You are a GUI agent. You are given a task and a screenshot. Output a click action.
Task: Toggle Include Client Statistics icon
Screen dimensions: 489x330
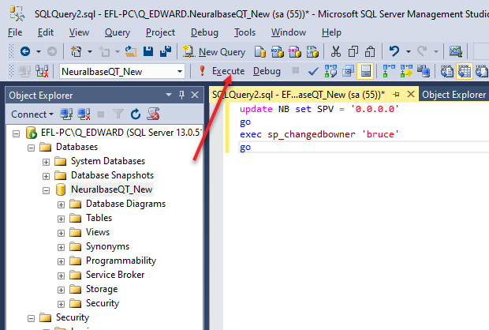click(x=424, y=71)
